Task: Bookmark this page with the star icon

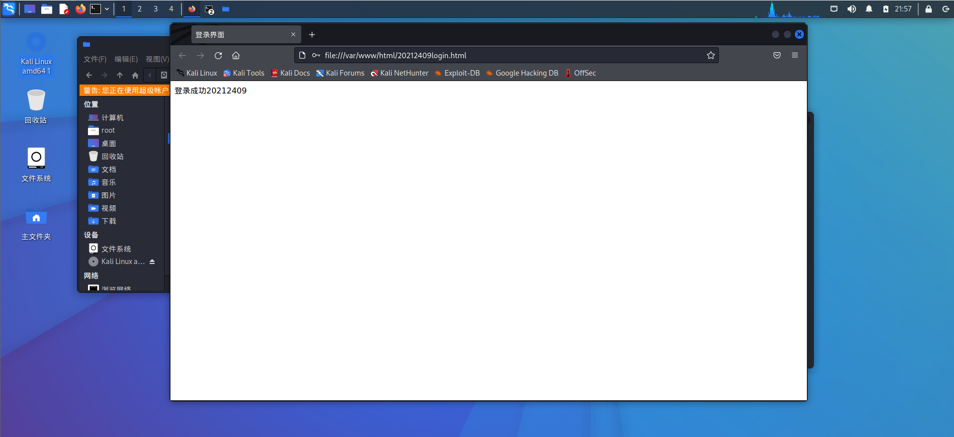Action: pos(711,55)
